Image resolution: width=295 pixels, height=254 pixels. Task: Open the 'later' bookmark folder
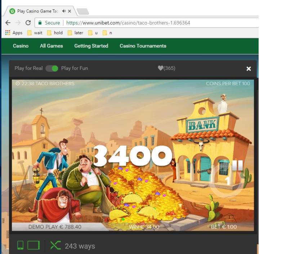pyautogui.click(x=75, y=33)
